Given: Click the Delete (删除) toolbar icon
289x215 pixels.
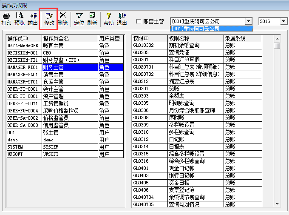Looking at the screenshot, I should point(62,19).
